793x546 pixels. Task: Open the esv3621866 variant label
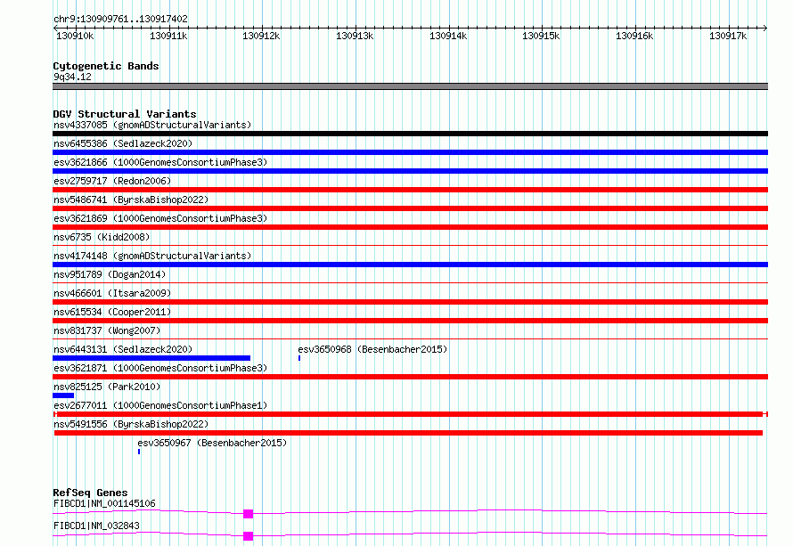point(160,162)
